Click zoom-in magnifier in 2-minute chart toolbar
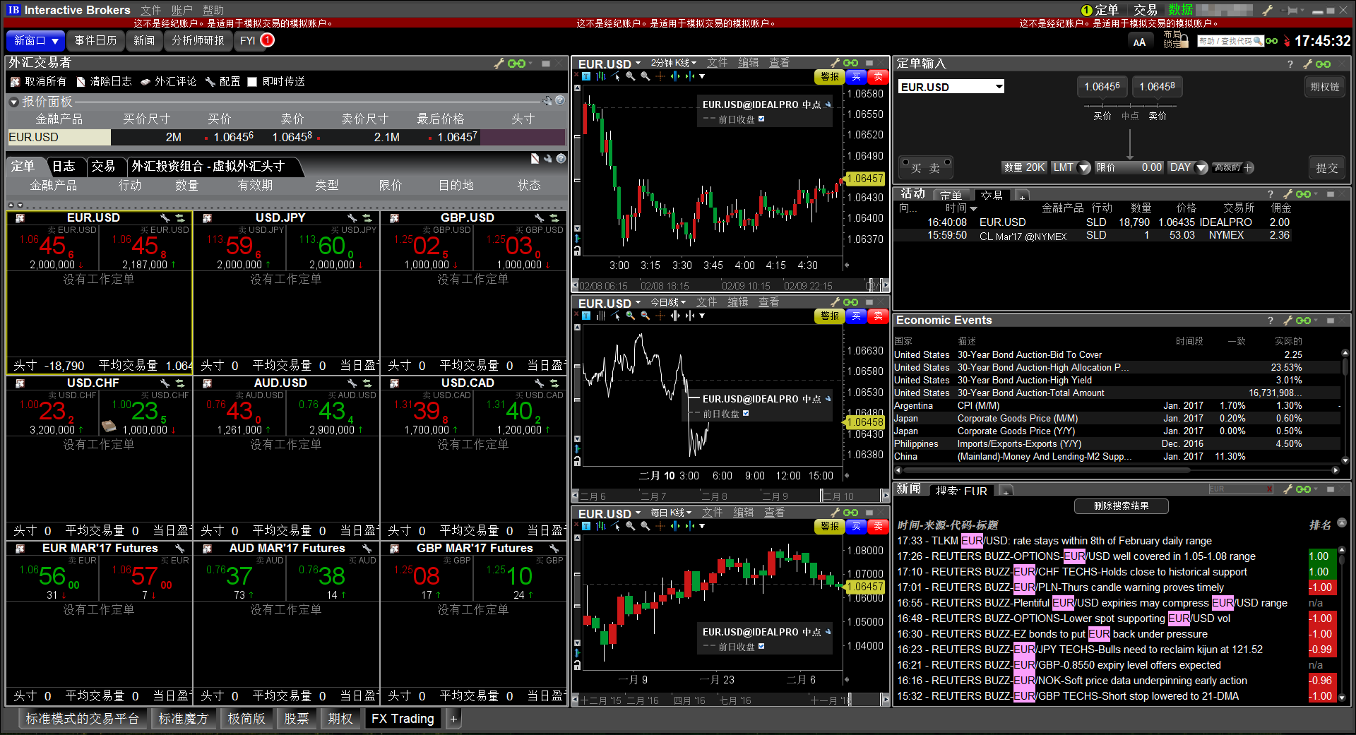Screen dimensions: 1356x735 tap(631, 76)
